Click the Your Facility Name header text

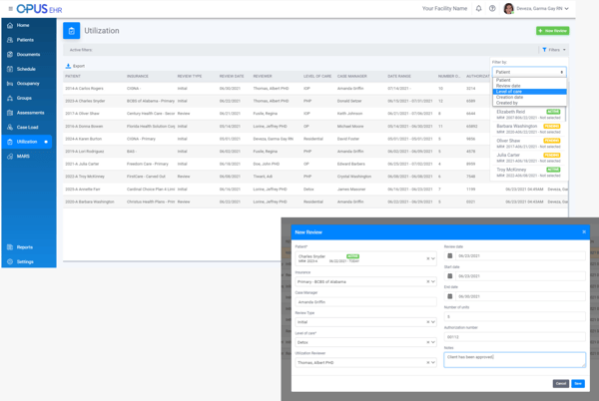444,8
